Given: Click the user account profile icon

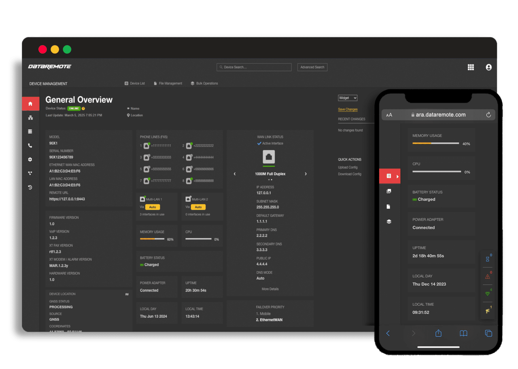Looking at the screenshot, I should click(488, 67).
